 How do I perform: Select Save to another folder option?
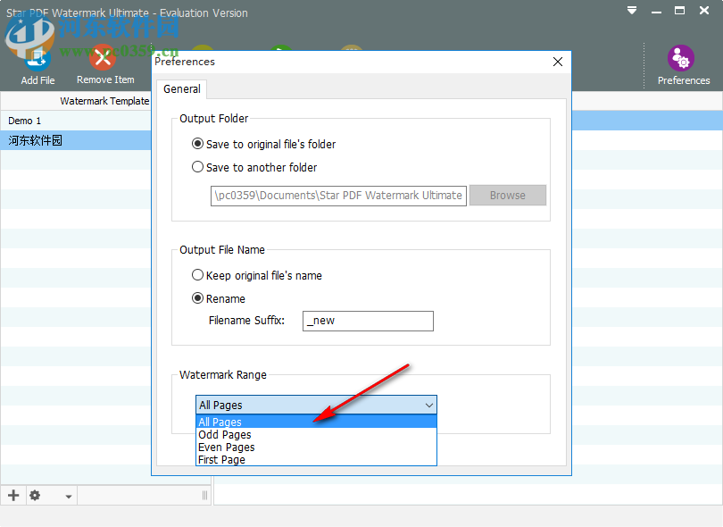[x=197, y=167]
